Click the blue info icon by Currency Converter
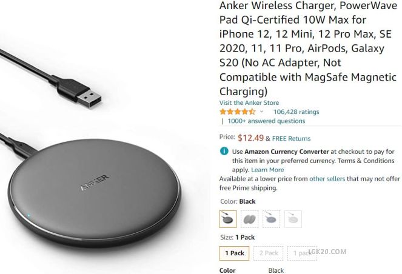The height and width of the screenshot is (274, 402). point(224,151)
